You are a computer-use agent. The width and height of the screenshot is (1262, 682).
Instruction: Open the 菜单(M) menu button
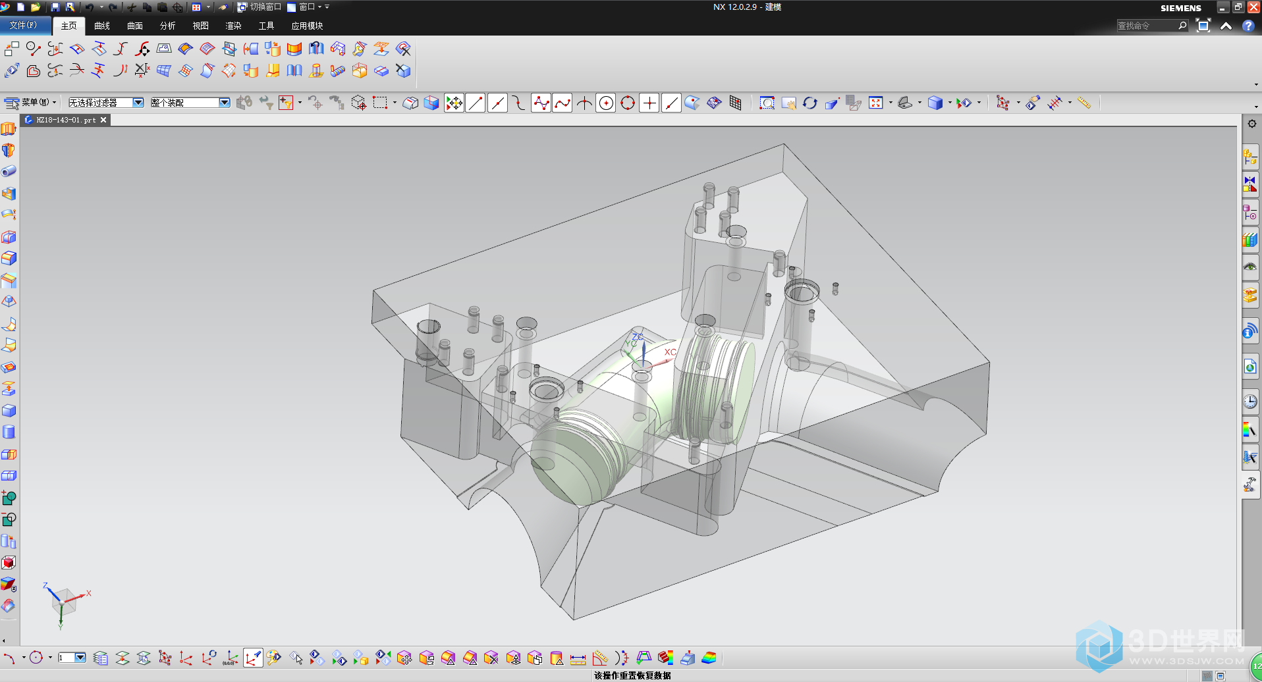click(x=30, y=103)
